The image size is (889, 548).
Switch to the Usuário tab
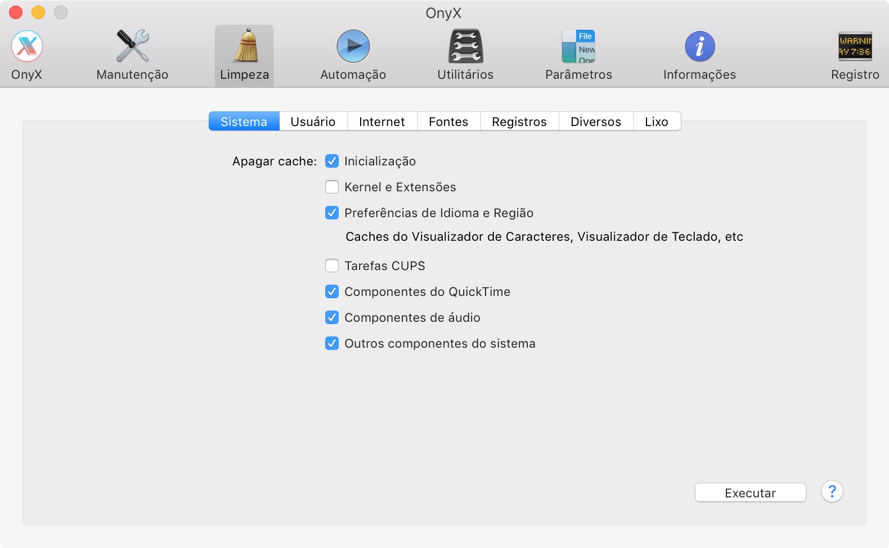click(313, 122)
